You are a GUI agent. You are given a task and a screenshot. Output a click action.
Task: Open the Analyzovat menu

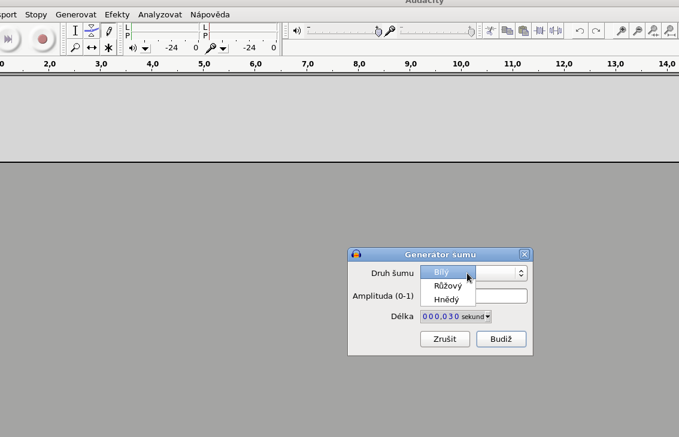(x=160, y=14)
